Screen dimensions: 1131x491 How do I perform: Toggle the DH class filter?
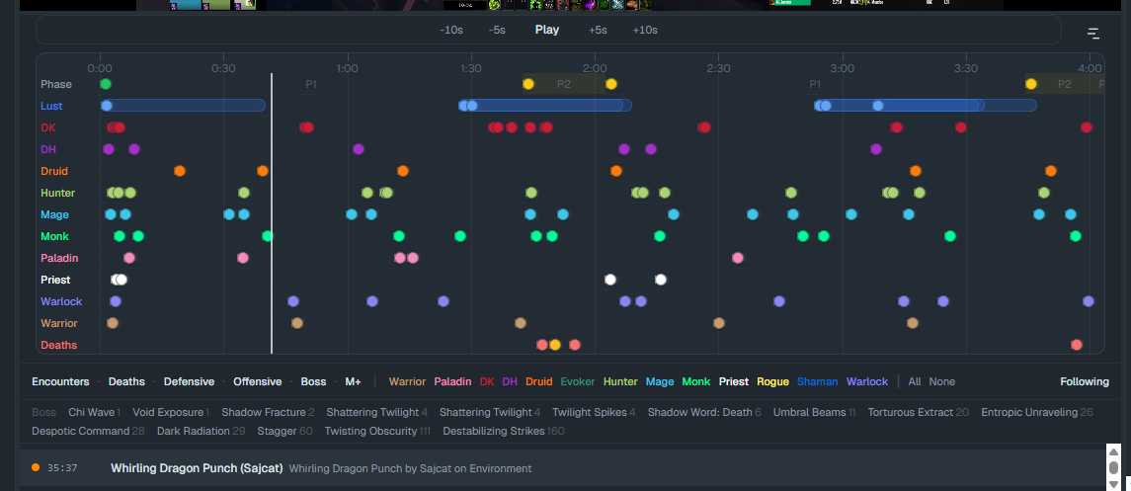click(x=510, y=381)
